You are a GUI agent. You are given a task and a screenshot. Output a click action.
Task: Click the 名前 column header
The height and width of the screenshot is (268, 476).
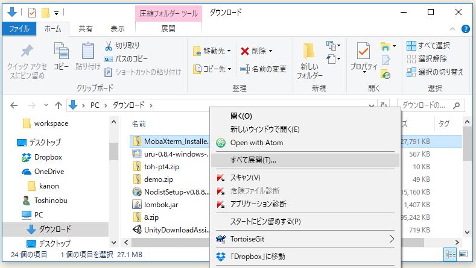tap(139, 123)
